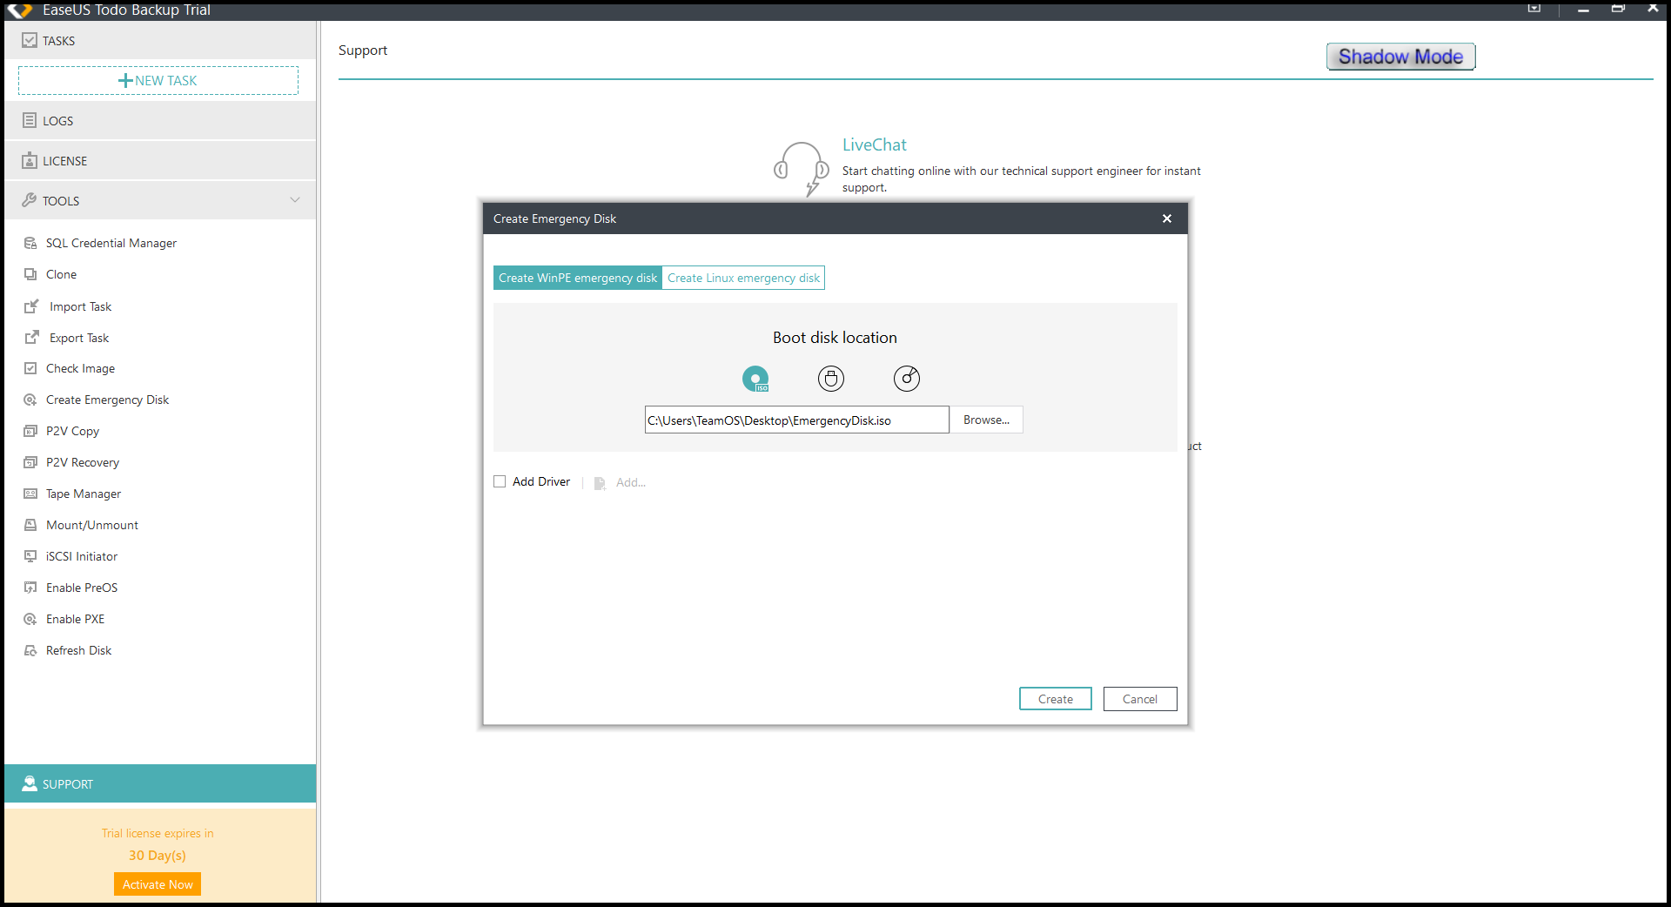Viewport: 1671px width, 907px height.
Task: Open SQL Credential Manager tool
Action: pyautogui.click(x=111, y=243)
